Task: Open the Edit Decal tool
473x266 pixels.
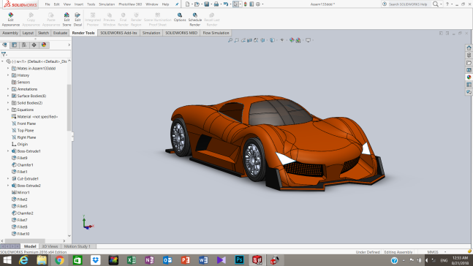Action: [77, 19]
